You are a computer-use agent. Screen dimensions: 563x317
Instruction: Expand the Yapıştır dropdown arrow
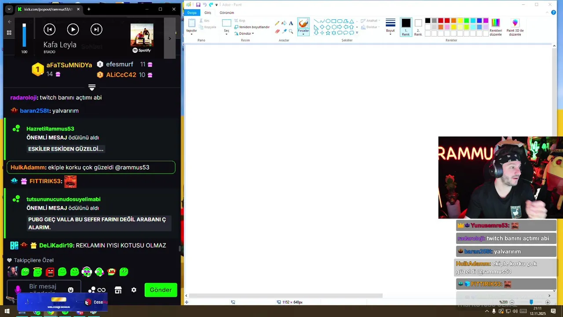191,34
